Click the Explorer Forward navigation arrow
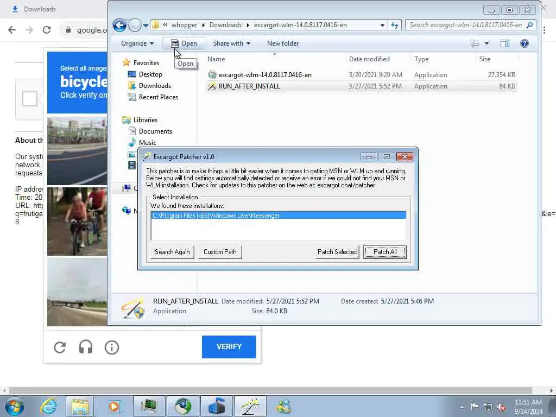This screenshot has width=556, height=417. coord(135,25)
